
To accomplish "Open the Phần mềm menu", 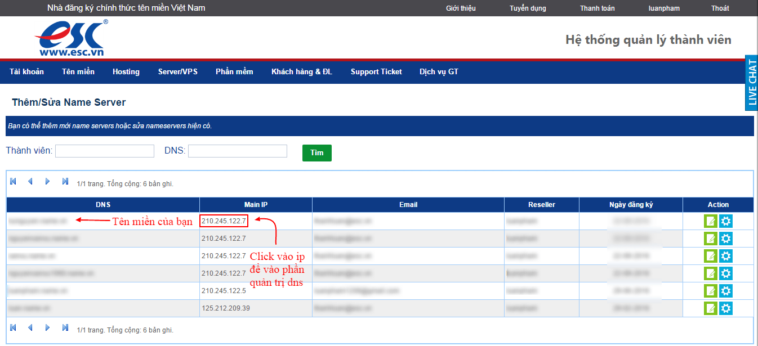I will pyautogui.click(x=234, y=71).
